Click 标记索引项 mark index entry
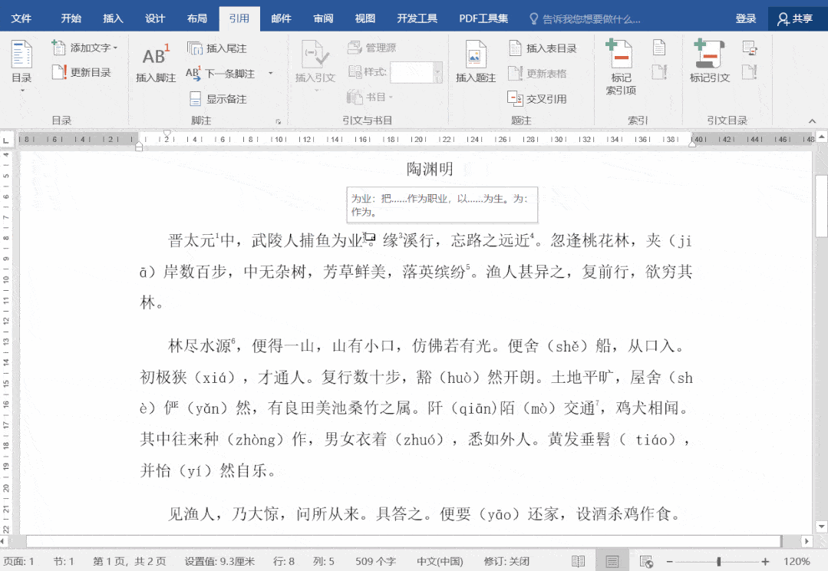This screenshot has height=571, width=828. (621, 68)
